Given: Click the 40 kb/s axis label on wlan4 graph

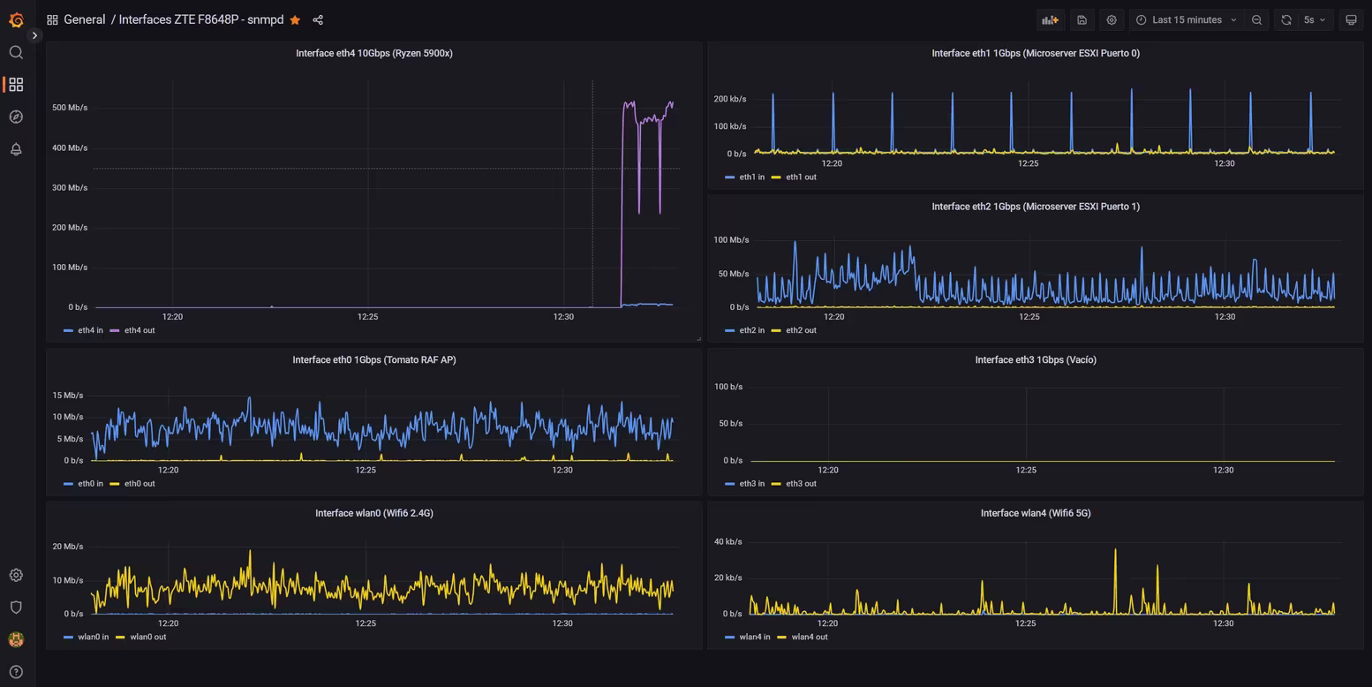Looking at the screenshot, I should coord(728,541).
